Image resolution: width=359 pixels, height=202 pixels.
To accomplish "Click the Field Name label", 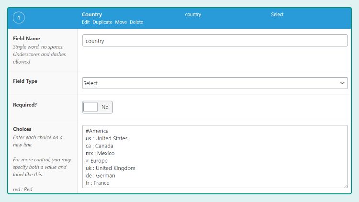I will pos(26,38).
